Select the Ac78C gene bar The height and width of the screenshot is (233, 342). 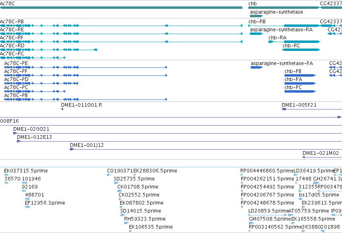pos(121,8)
